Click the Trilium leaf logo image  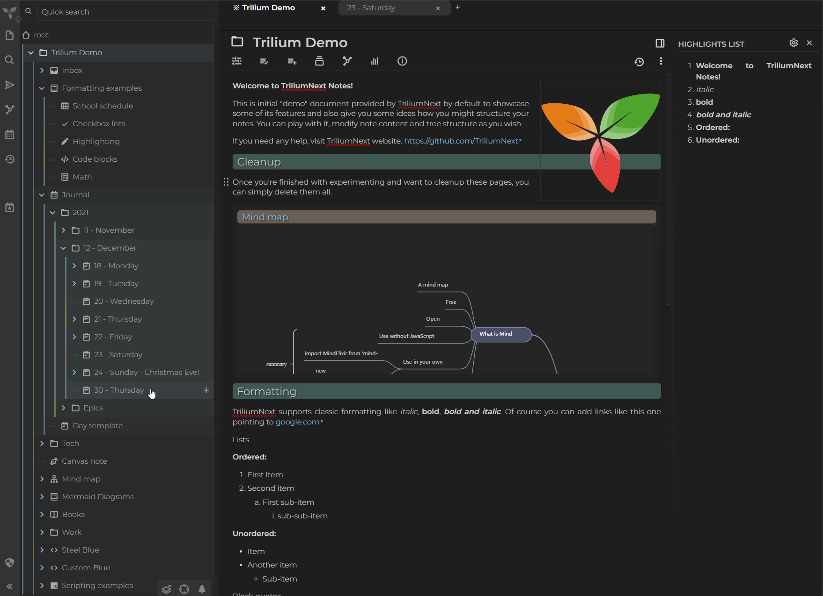click(600, 141)
